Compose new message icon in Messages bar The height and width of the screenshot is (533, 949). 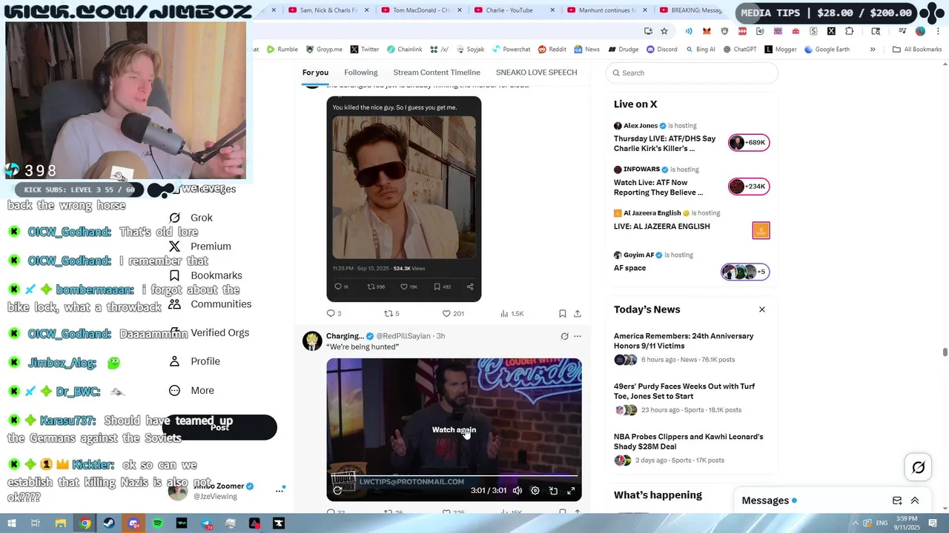897,500
